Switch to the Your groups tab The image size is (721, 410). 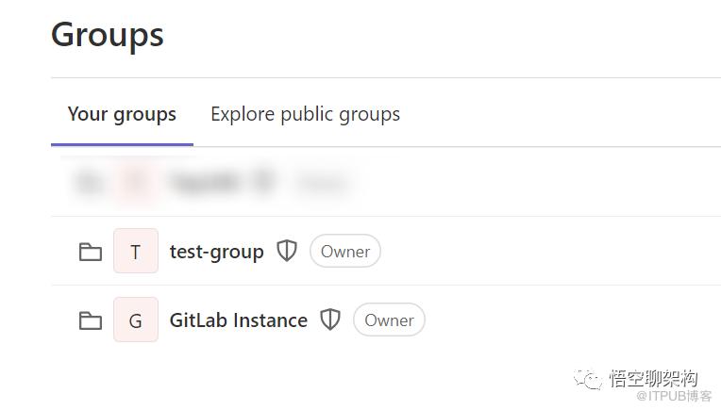tap(122, 115)
